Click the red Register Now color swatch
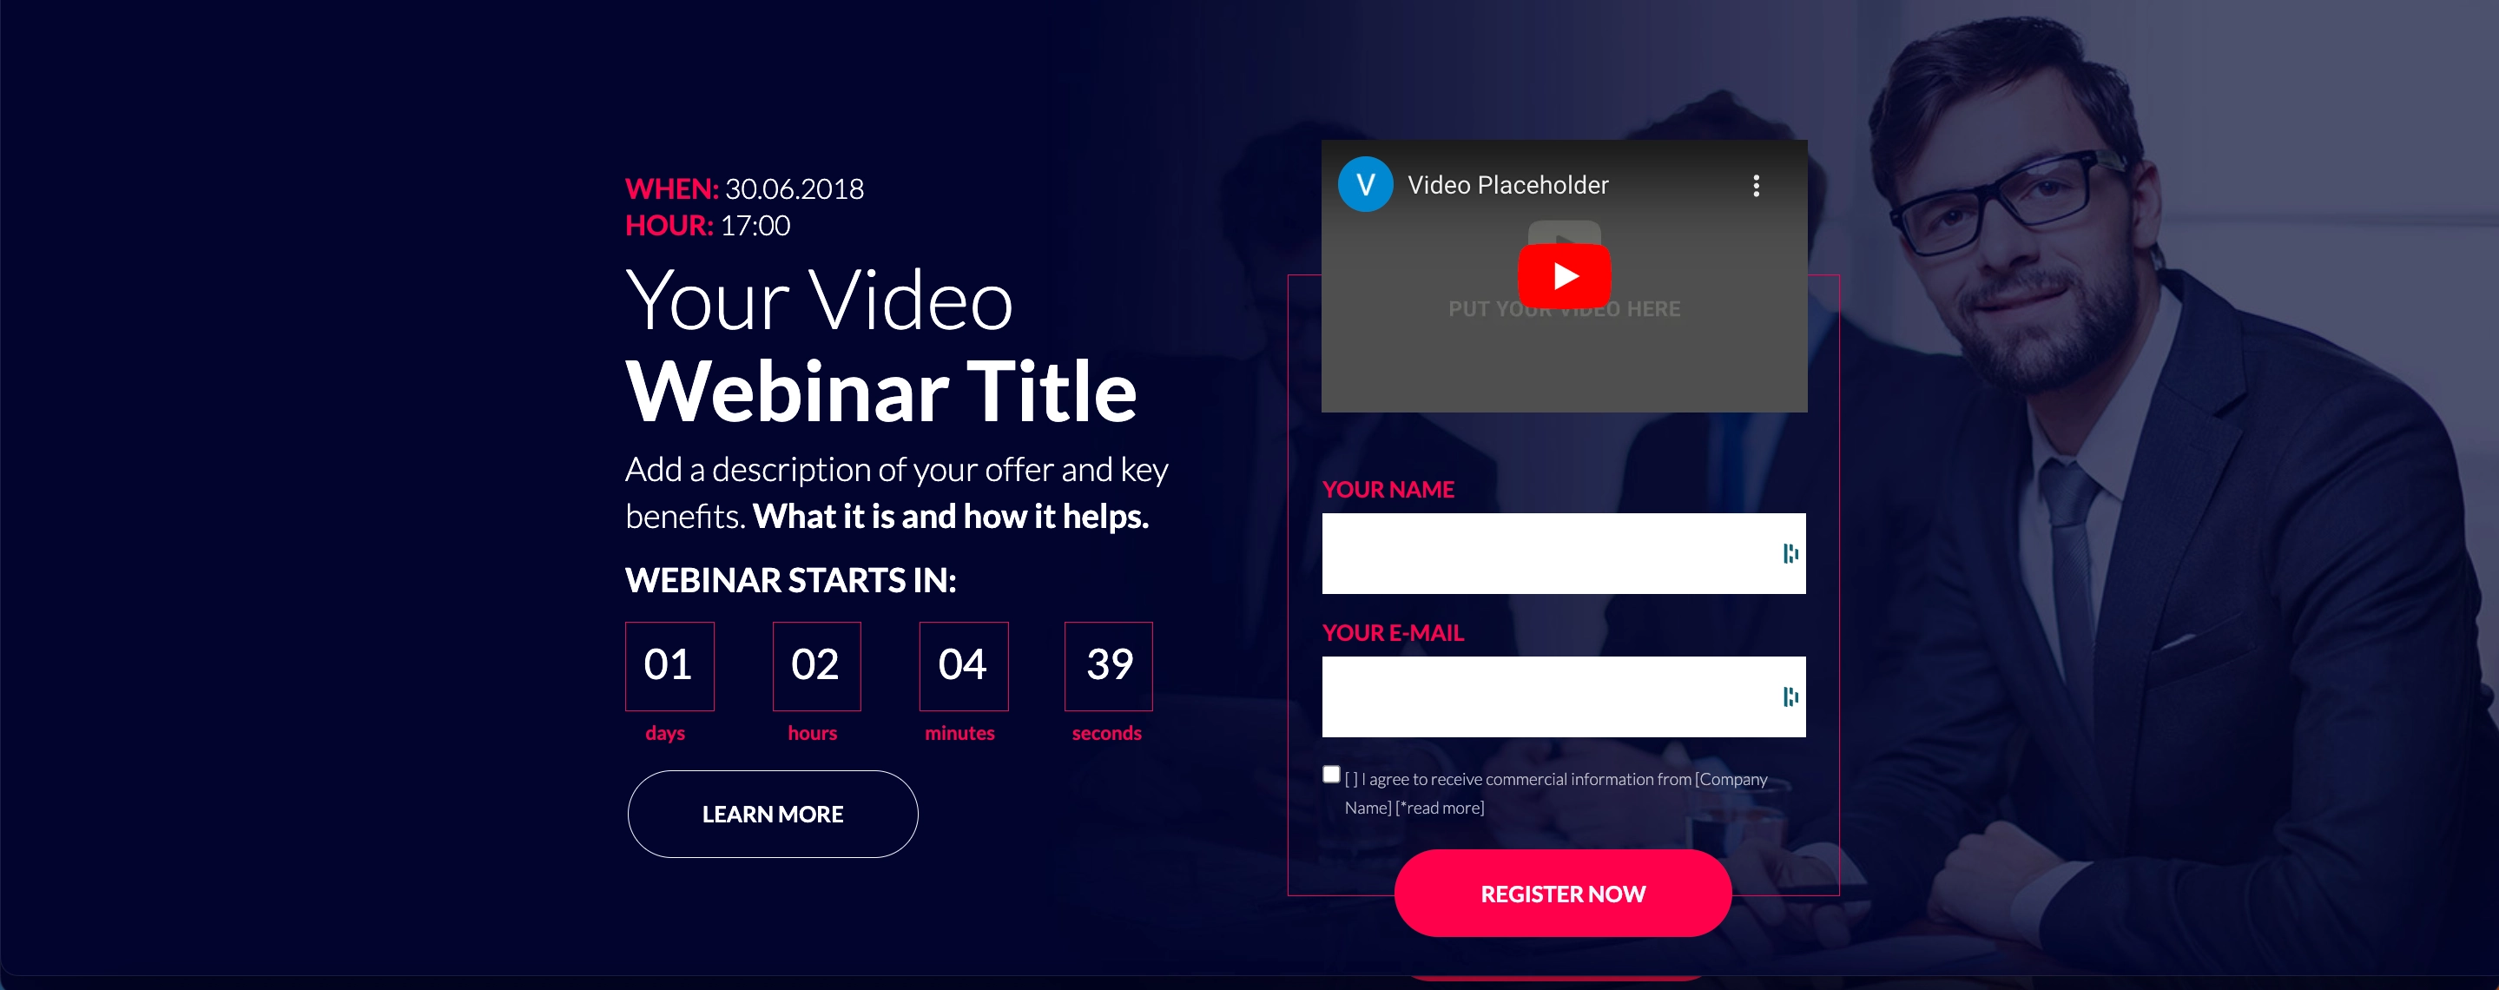2499x990 pixels. coord(1564,889)
